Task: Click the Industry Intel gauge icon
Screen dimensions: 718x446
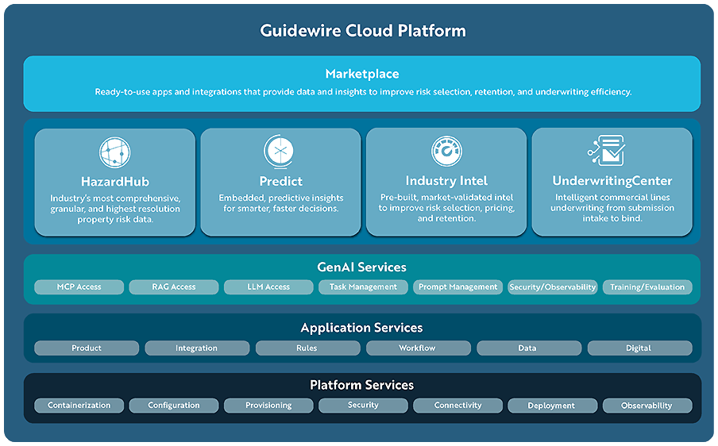Action: [446, 152]
